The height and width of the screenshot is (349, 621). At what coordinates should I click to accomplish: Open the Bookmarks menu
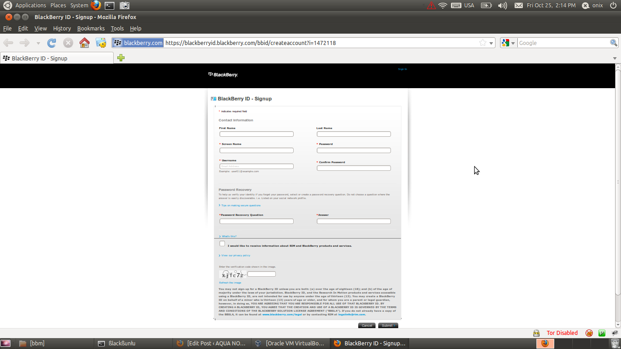[91, 28]
